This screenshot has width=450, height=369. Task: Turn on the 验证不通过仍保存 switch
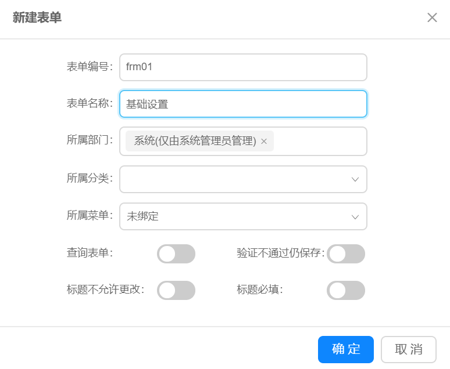tap(346, 254)
